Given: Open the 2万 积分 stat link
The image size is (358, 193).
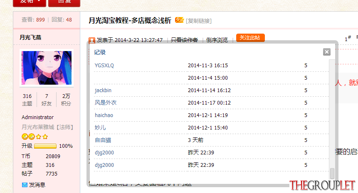Looking at the screenshot, I should point(66,100).
